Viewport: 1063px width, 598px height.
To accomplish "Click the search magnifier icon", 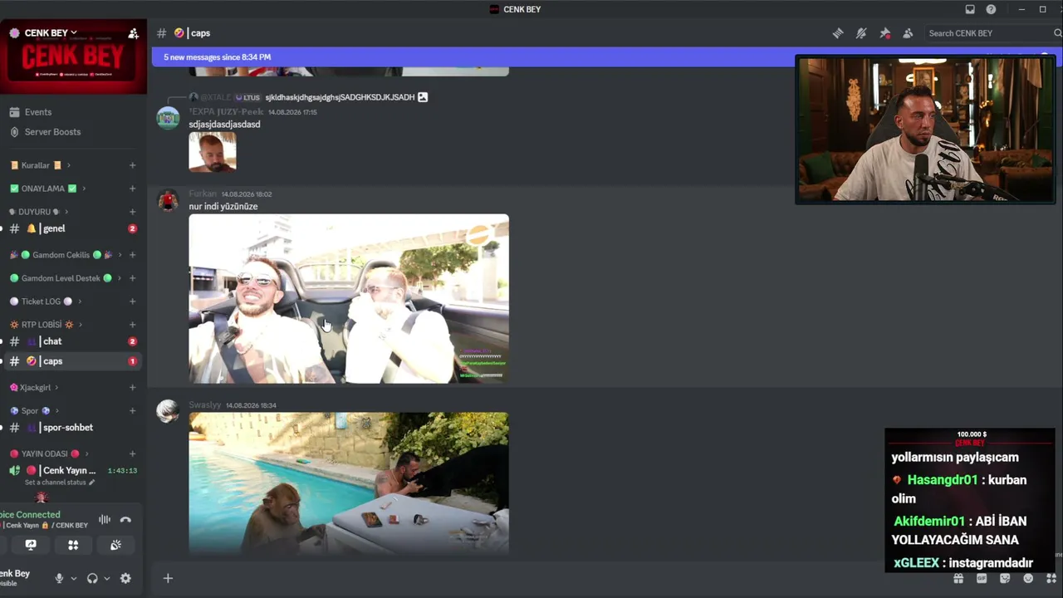I will (x=1057, y=33).
